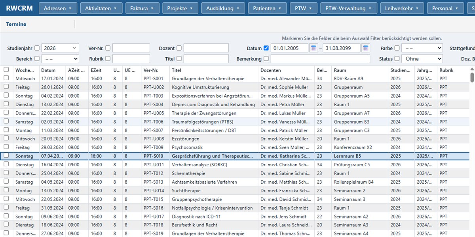Open the Leihverkehr menu
475x237 pixels.
[x=402, y=8]
